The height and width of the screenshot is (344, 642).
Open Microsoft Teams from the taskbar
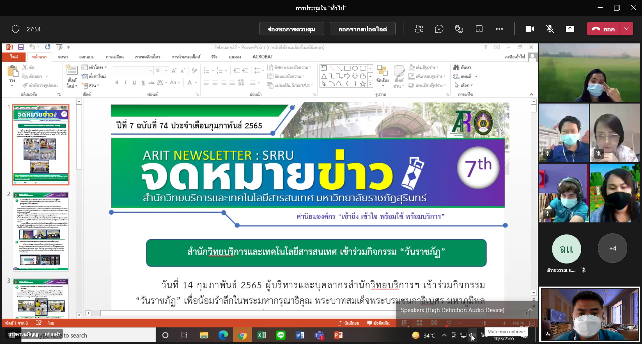(x=319, y=335)
